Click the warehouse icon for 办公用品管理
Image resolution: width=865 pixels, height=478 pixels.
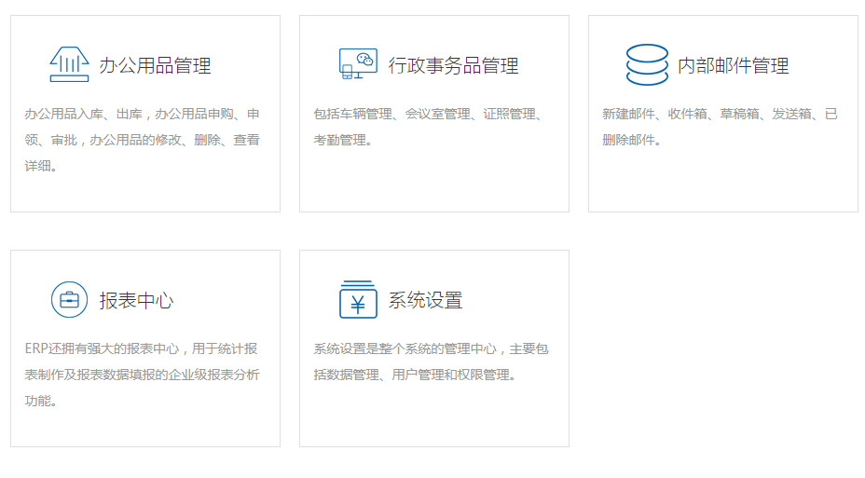pyautogui.click(x=69, y=64)
